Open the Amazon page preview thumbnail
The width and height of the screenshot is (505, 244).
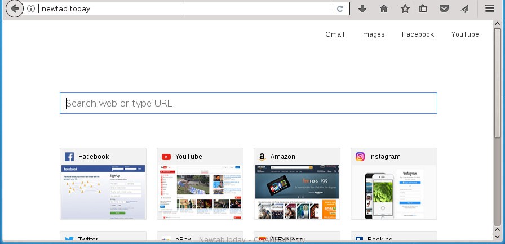(x=297, y=192)
